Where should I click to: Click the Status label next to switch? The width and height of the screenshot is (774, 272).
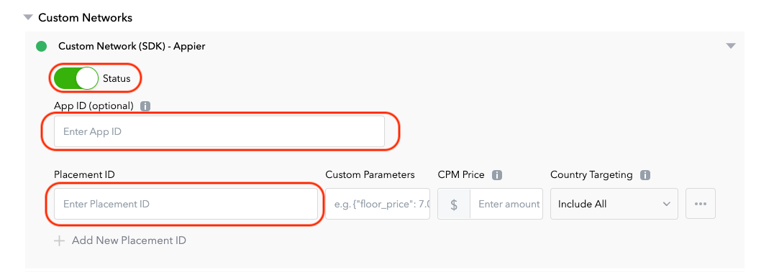[x=117, y=78]
